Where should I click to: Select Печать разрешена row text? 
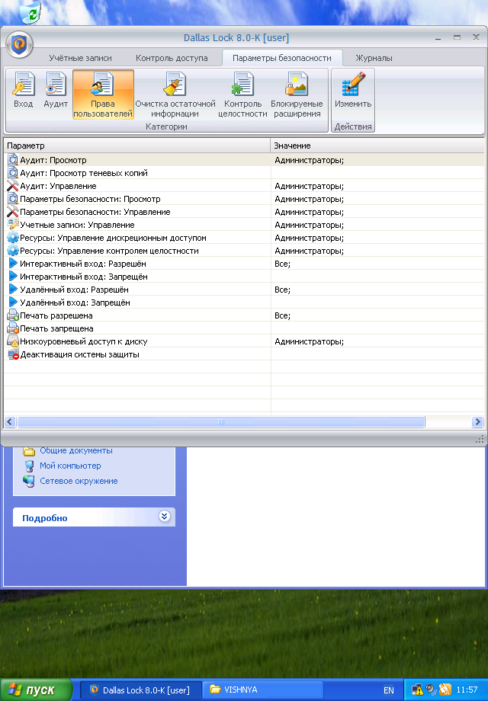(x=56, y=315)
